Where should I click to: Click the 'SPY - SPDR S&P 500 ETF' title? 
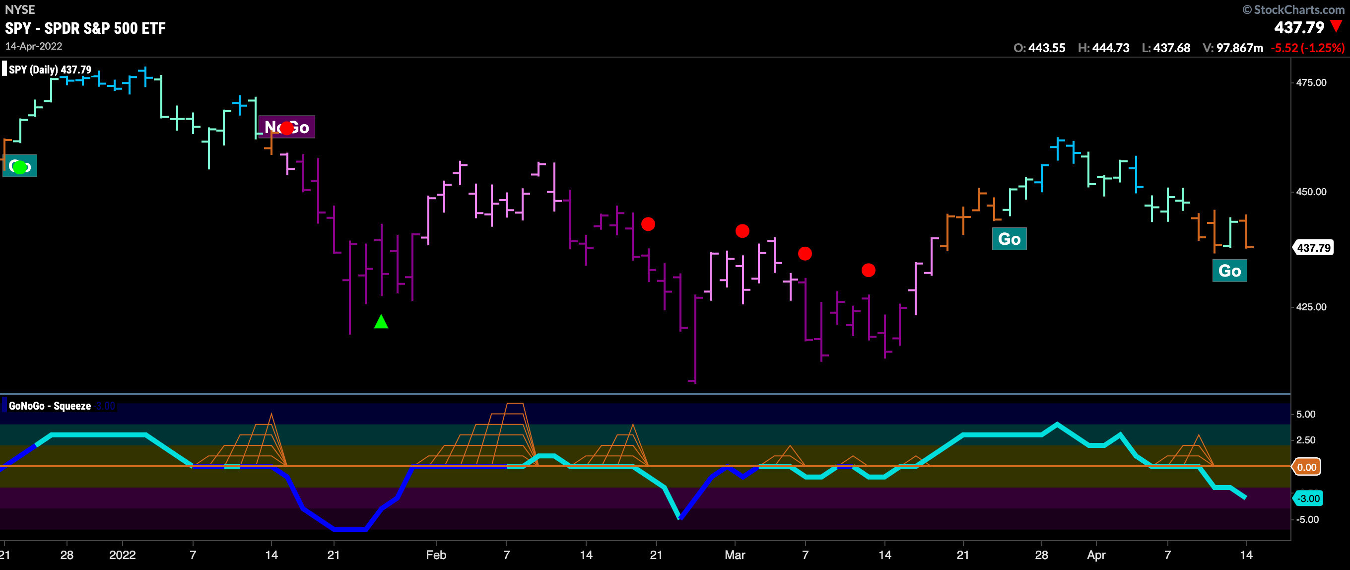(85, 28)
